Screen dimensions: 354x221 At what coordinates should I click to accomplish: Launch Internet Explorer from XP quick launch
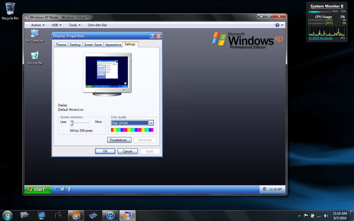click(56, 189)
